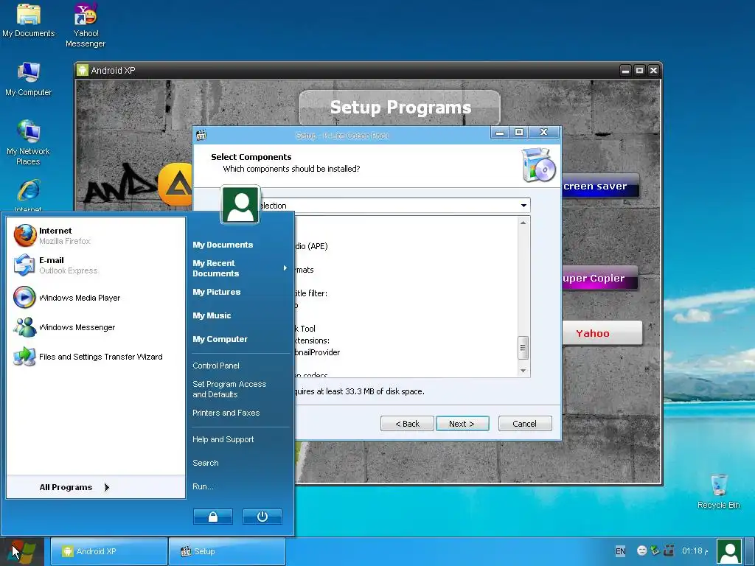Open Yahoo! Messenger desktop shortcut
Viewport: 755px width, 566px height.
[86, 25]
